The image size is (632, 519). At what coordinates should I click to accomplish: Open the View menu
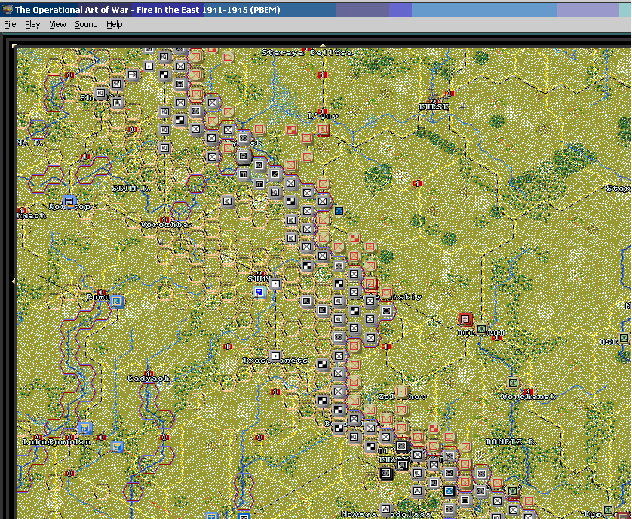point(57,24)
